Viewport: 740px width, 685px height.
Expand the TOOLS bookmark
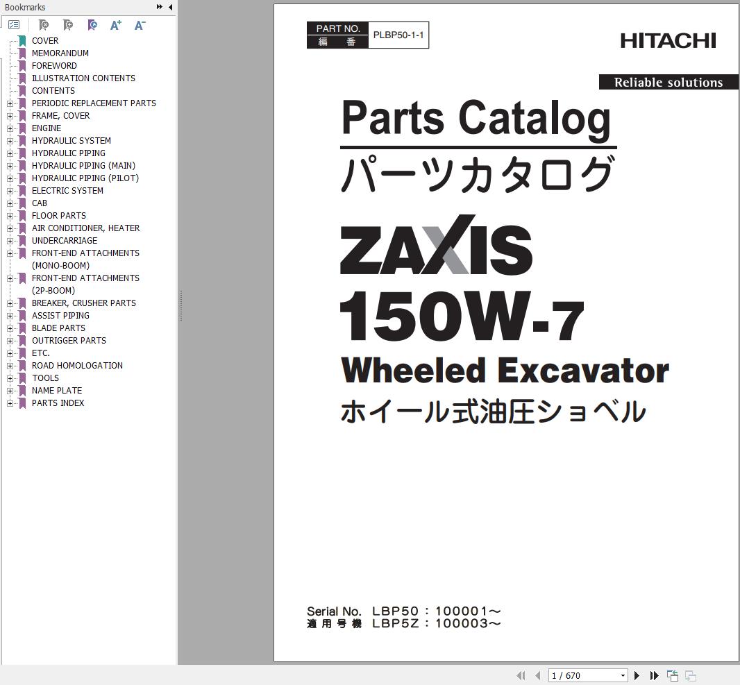click(10, 378)
